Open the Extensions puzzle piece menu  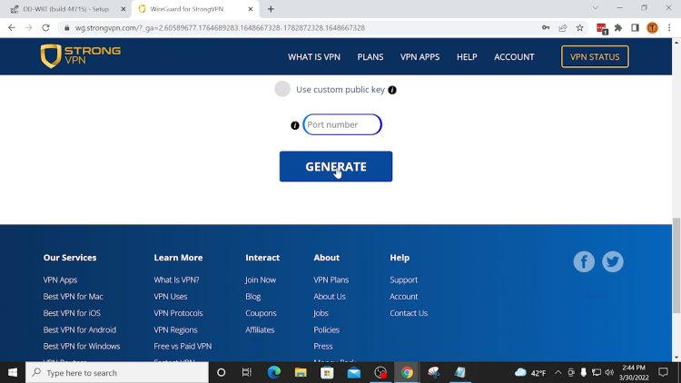click(x=618, y=28)
